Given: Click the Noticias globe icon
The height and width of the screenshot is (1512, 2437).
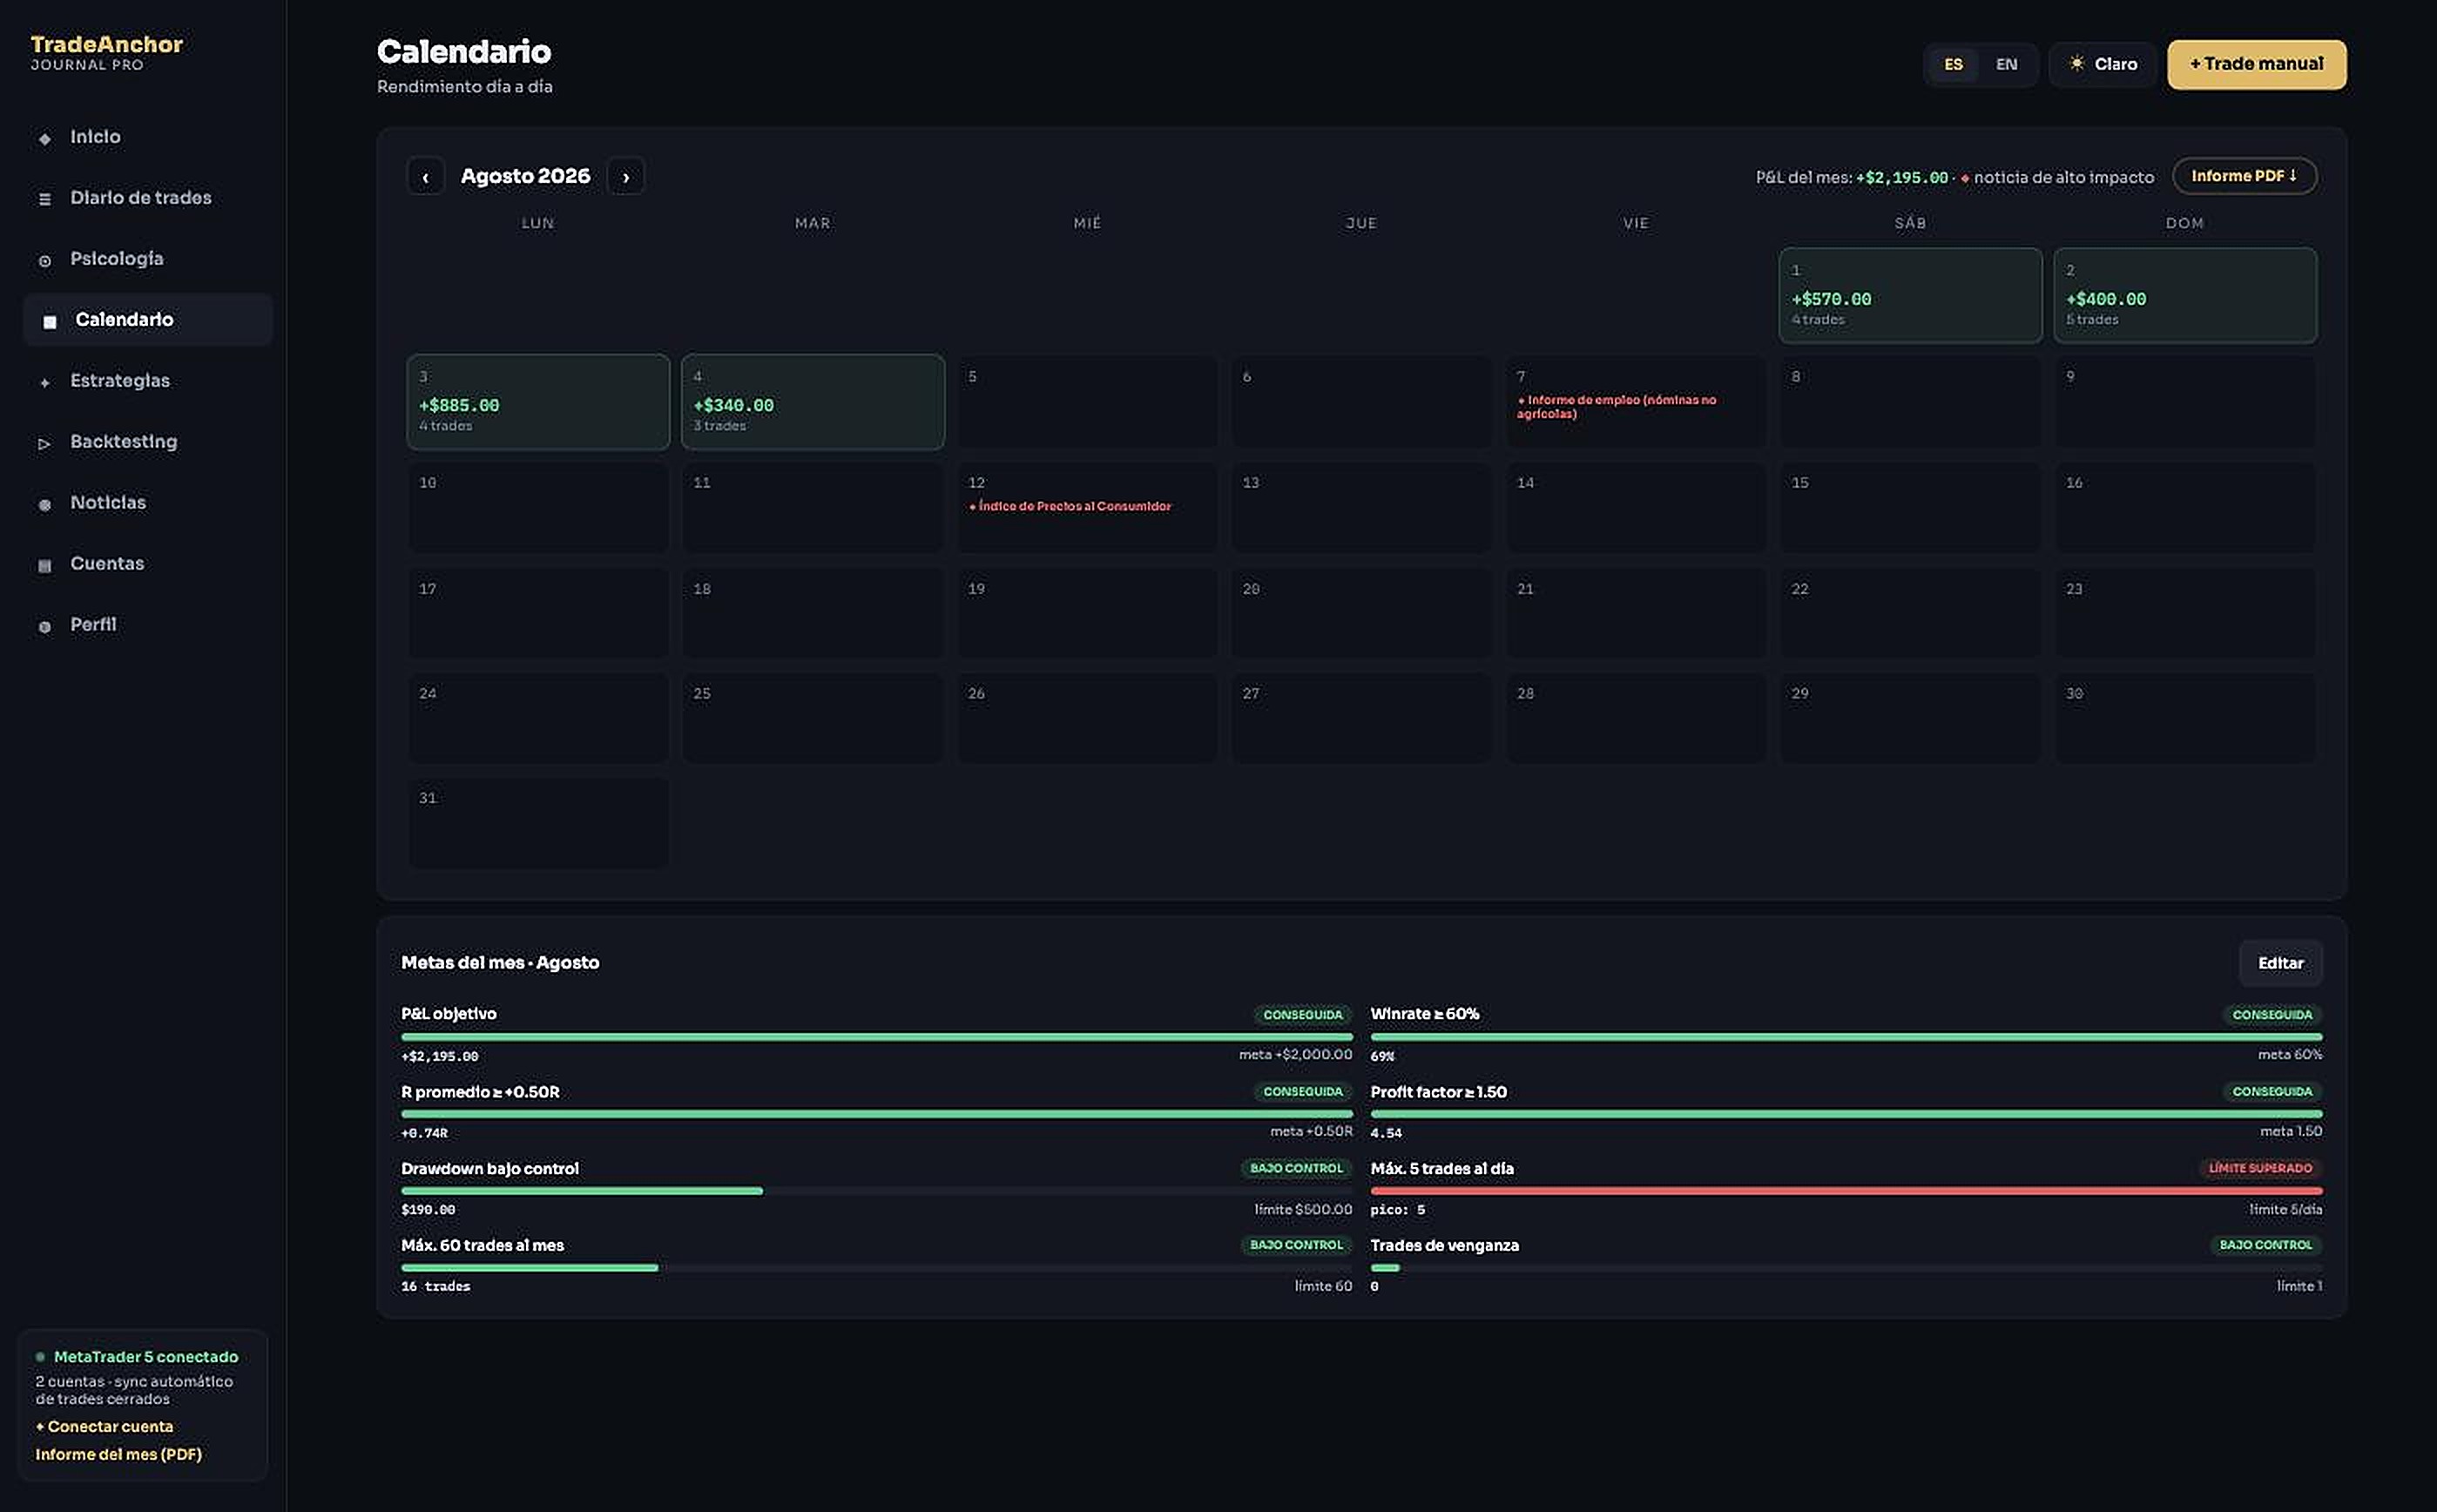Looking at the screenshot, I should coord(44,504).
